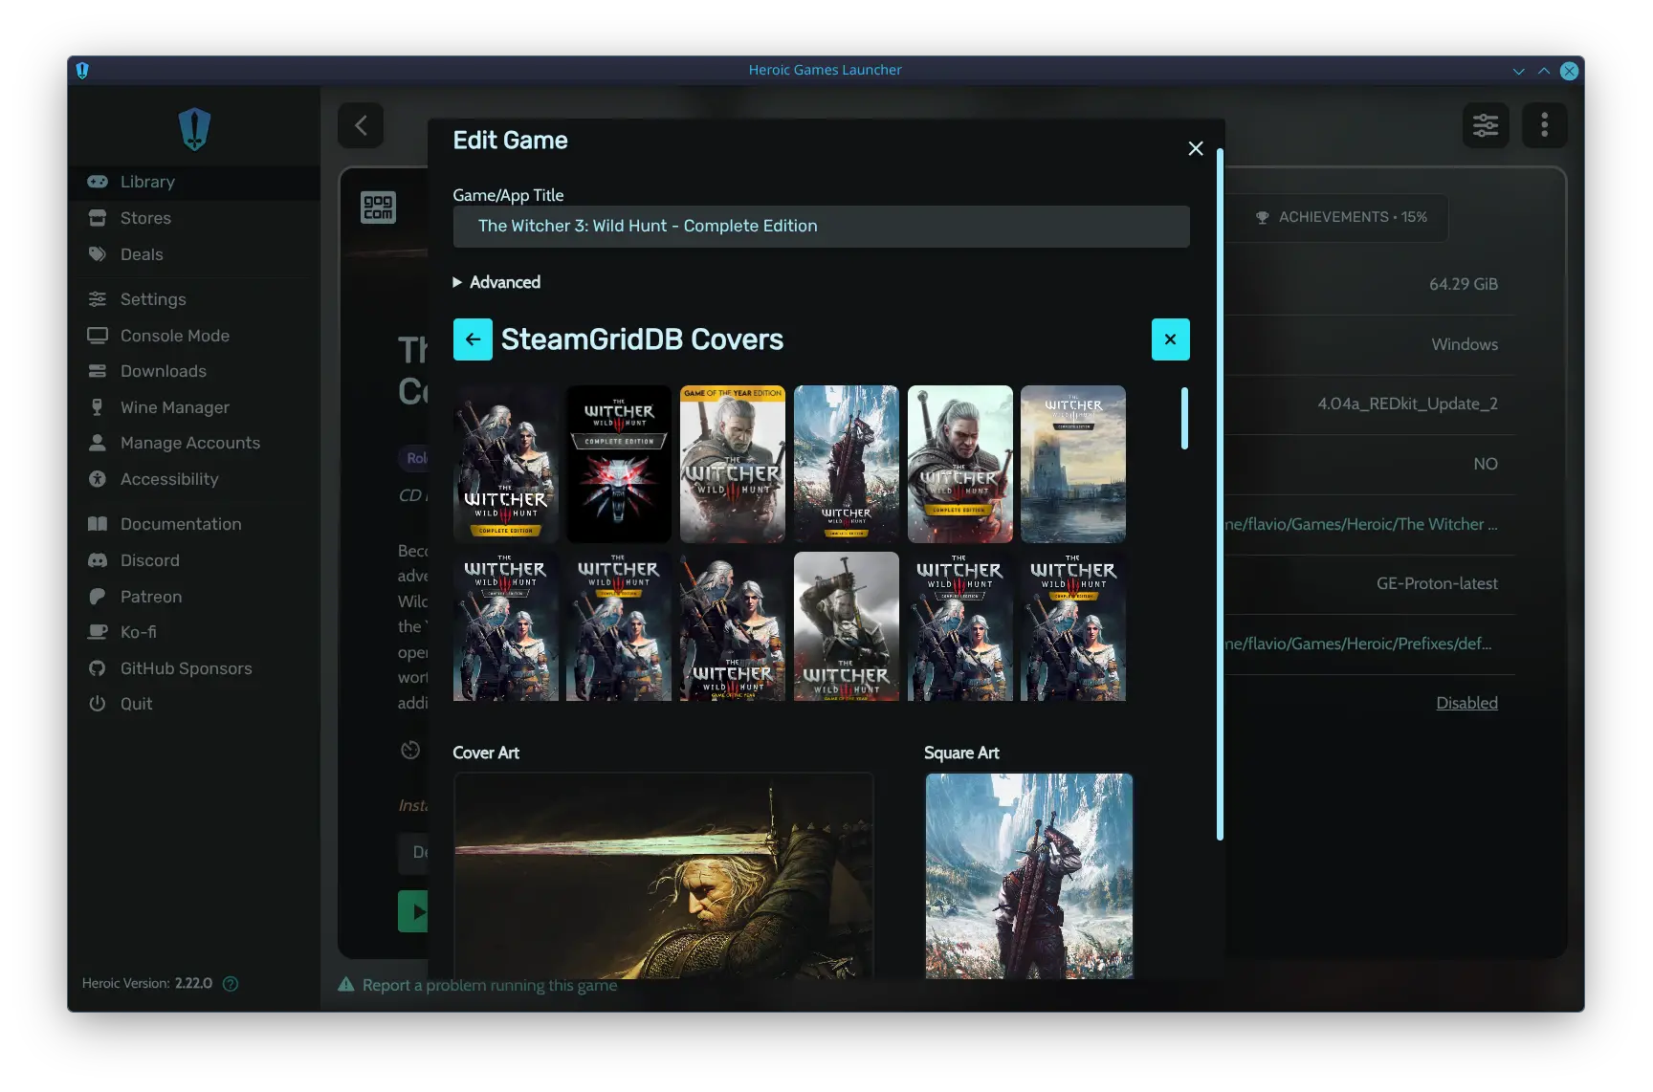Screen dimensions: 1653x1092
Task: Edit the Game/App Title field
Action: point(821,227)
